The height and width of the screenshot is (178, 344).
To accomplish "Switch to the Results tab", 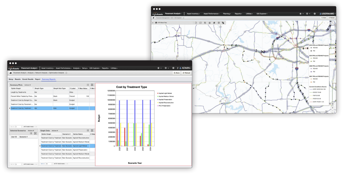I will pyautogui.click(x=18, y=79).
